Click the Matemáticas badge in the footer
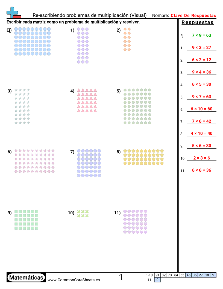 point(26,278)
